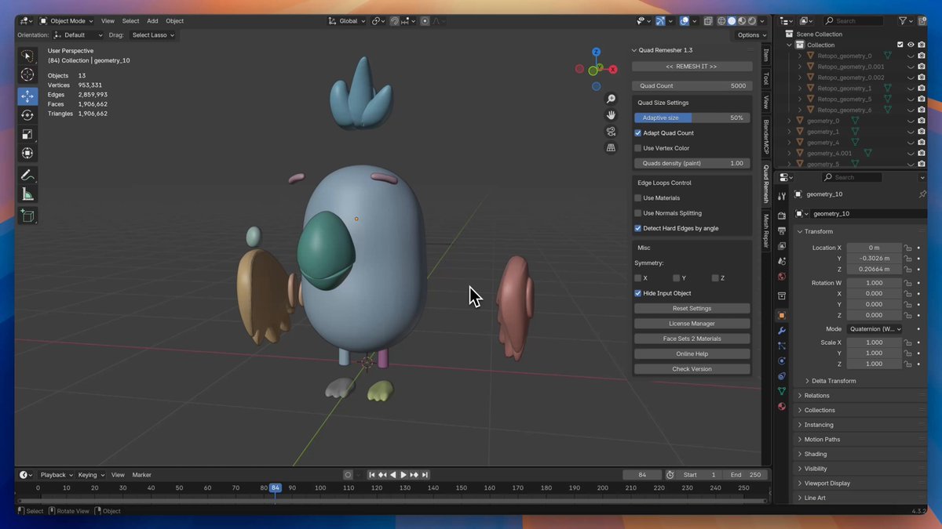This screenshot has width=942, height=529.
Task: Activate the 3D Cursor tool
Action: pos(27,75)
